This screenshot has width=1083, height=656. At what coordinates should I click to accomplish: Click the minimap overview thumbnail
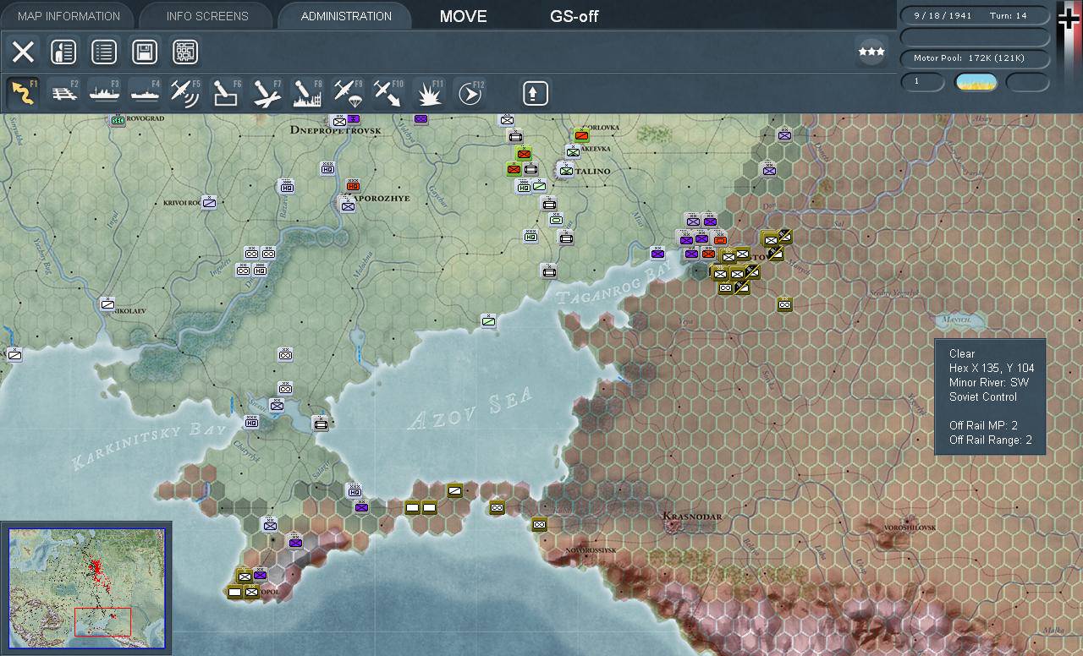click(x=86, y=588)
